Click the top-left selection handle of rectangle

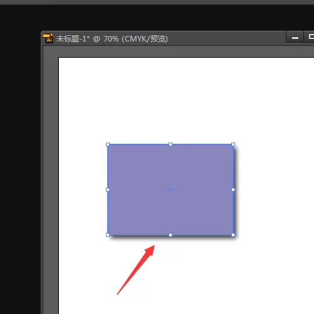[x=108, y=144]
